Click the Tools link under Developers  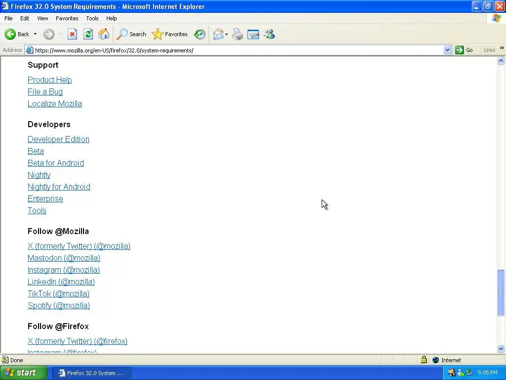pyautogui.click(x=37, y=211)
